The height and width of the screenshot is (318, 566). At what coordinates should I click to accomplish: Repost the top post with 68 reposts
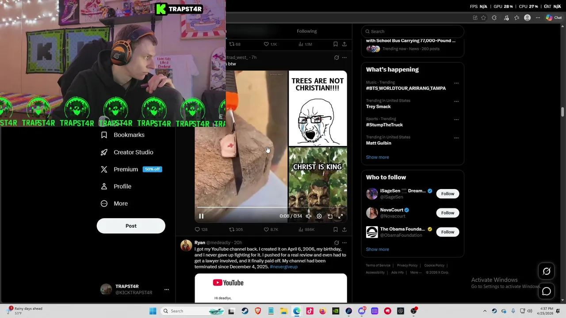click(x=235, y=44)
